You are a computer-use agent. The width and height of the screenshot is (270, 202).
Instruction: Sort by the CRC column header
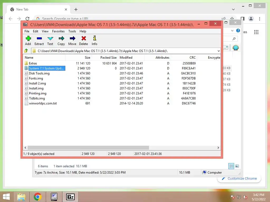[184, 58]
